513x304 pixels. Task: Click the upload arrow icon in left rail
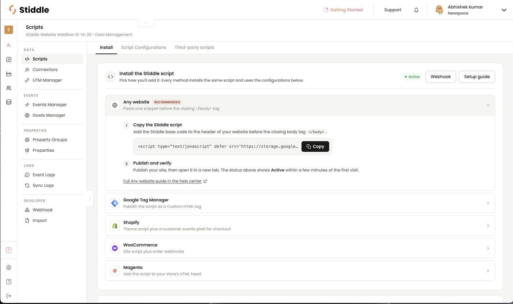[9, 250]
